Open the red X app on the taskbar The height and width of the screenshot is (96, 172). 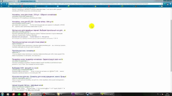[13, 94]
